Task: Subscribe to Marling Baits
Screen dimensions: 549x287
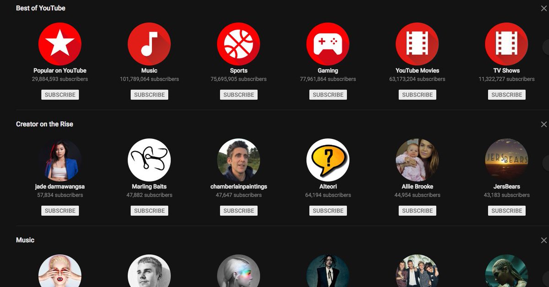Action: pos(149,211)
